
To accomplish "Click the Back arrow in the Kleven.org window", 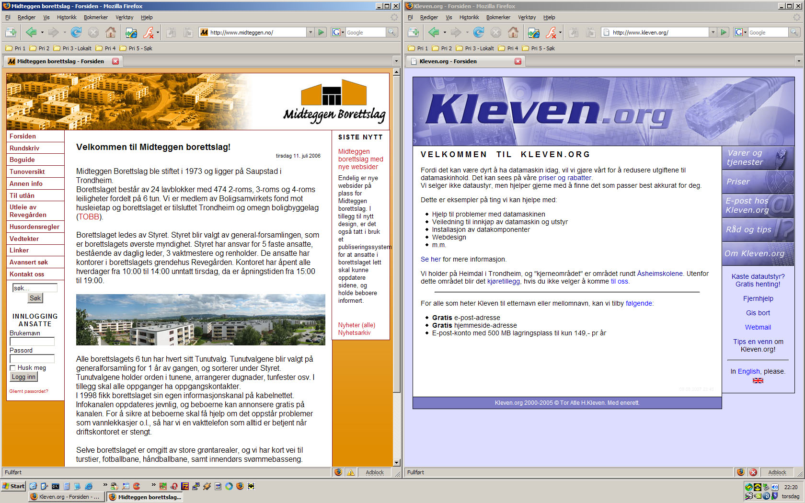I will point(434,32).
